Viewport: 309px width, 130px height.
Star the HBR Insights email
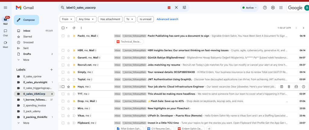click(68, 50)
